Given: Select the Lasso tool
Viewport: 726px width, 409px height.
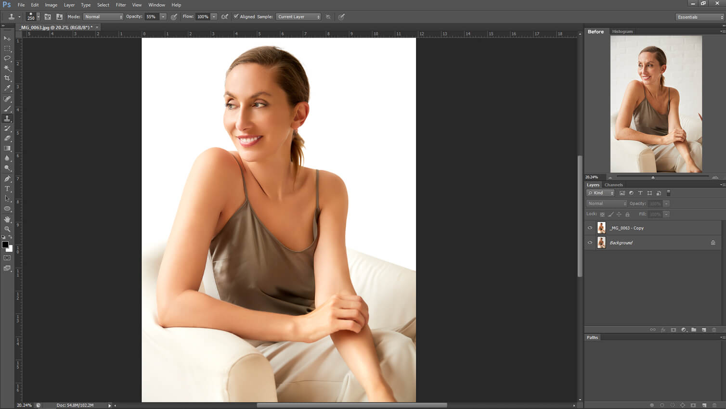Looking at the screenshot, I should [x=7, y=58].
